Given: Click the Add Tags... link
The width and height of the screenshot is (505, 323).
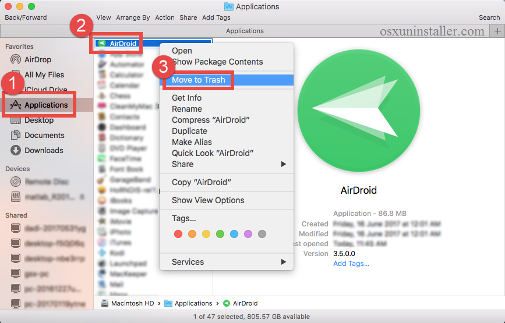Looking at the screenshot, I should tap(351, 264).
